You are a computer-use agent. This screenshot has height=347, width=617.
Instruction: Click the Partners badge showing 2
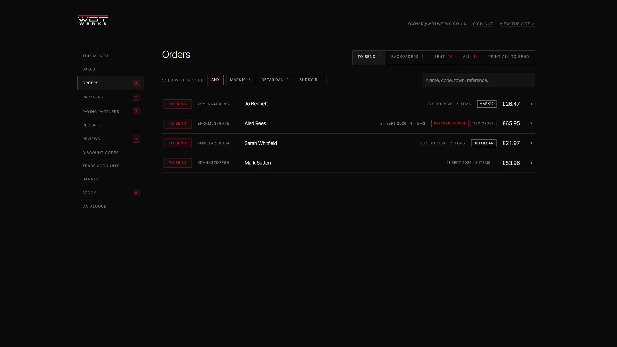pos(136,97)
